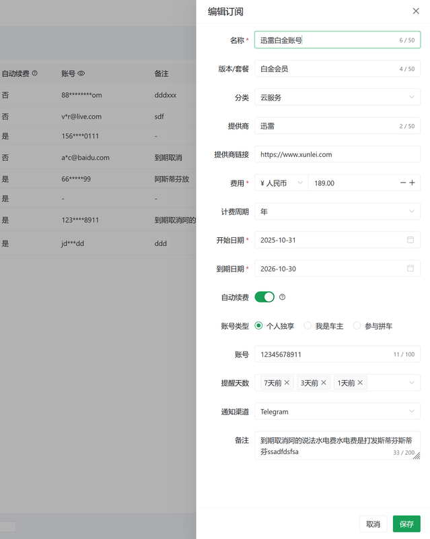
Task: Click the help icon in 自动续费 column header
Action: 35,73
